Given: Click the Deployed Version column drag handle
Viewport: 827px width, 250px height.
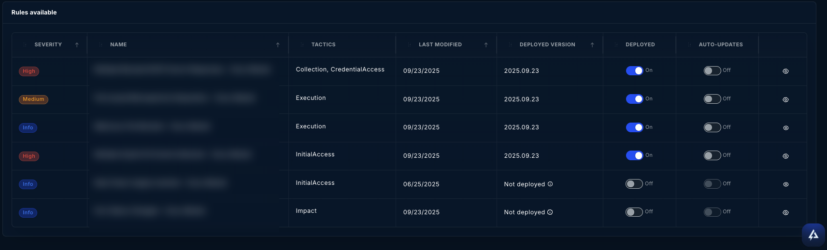Looking at the screenshot, I should (510, 45).
